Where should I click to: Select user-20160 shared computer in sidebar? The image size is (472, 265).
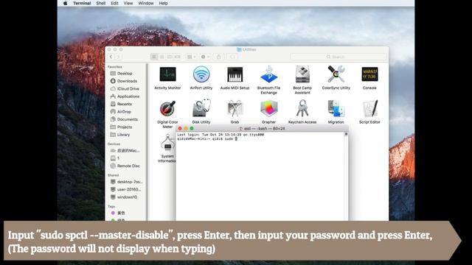pyautogui.click(x=126, y=190)
